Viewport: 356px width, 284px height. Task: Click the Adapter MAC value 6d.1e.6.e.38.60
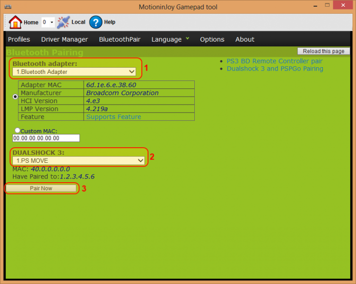(x=111, y=85)
